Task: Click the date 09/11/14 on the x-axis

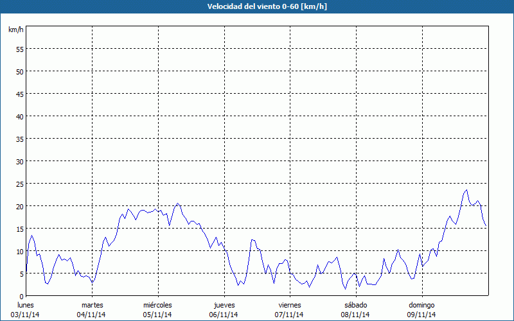Action: coord(421,315)
